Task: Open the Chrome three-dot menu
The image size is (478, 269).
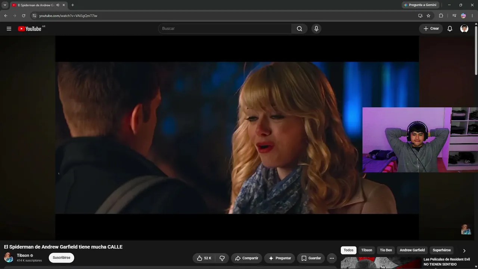Action: [x=472, y=16]
